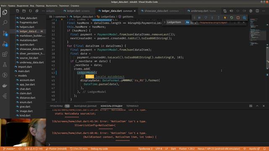Open Справка menu
Viewport: 269px width, 151px height.
click(x=75, y=5)
